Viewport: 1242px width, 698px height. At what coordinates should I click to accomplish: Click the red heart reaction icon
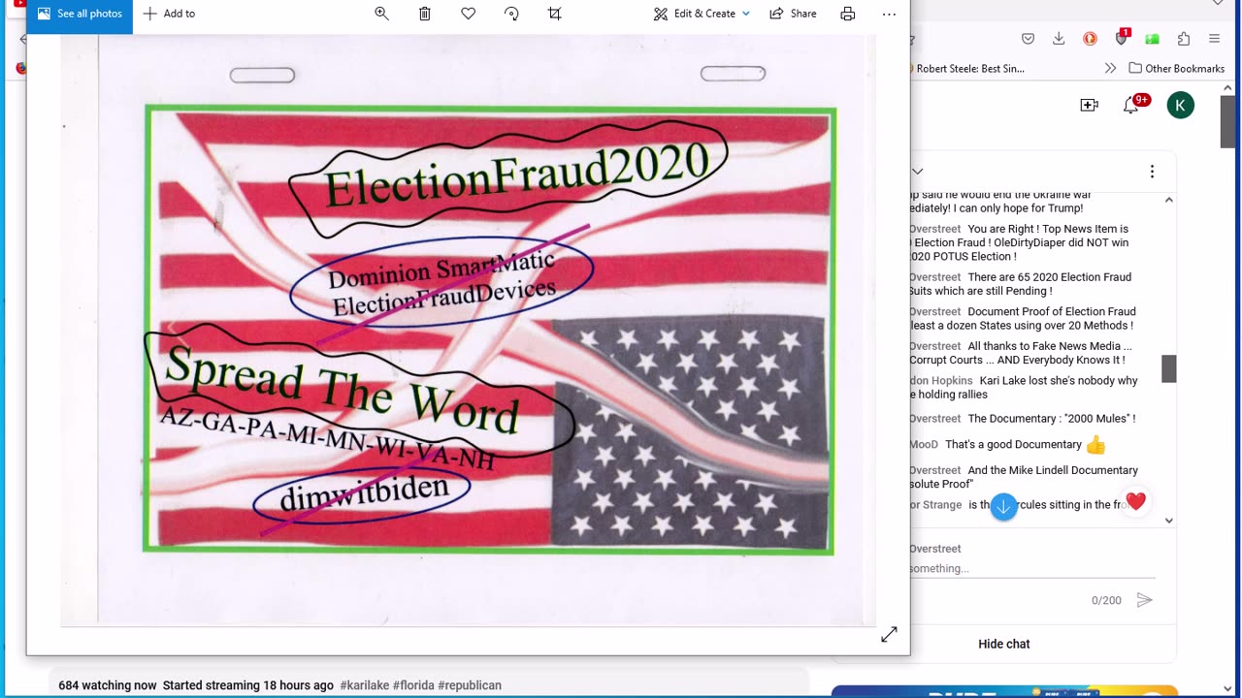1136,501
